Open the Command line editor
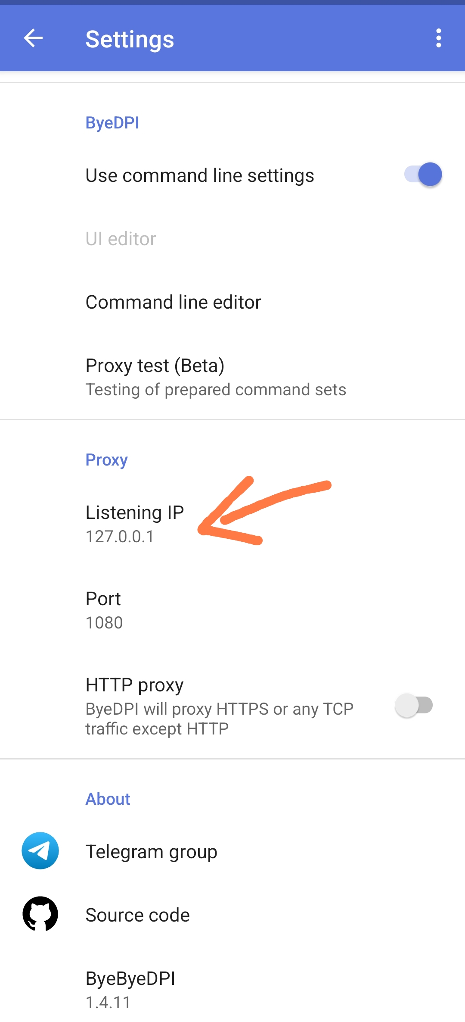 point(173,302)
